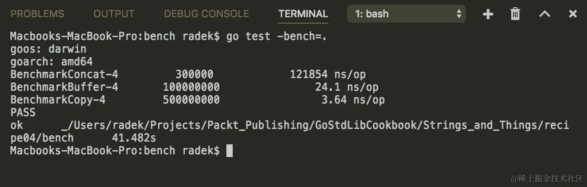
Task: Click the PASS output text
Action: 23,112
